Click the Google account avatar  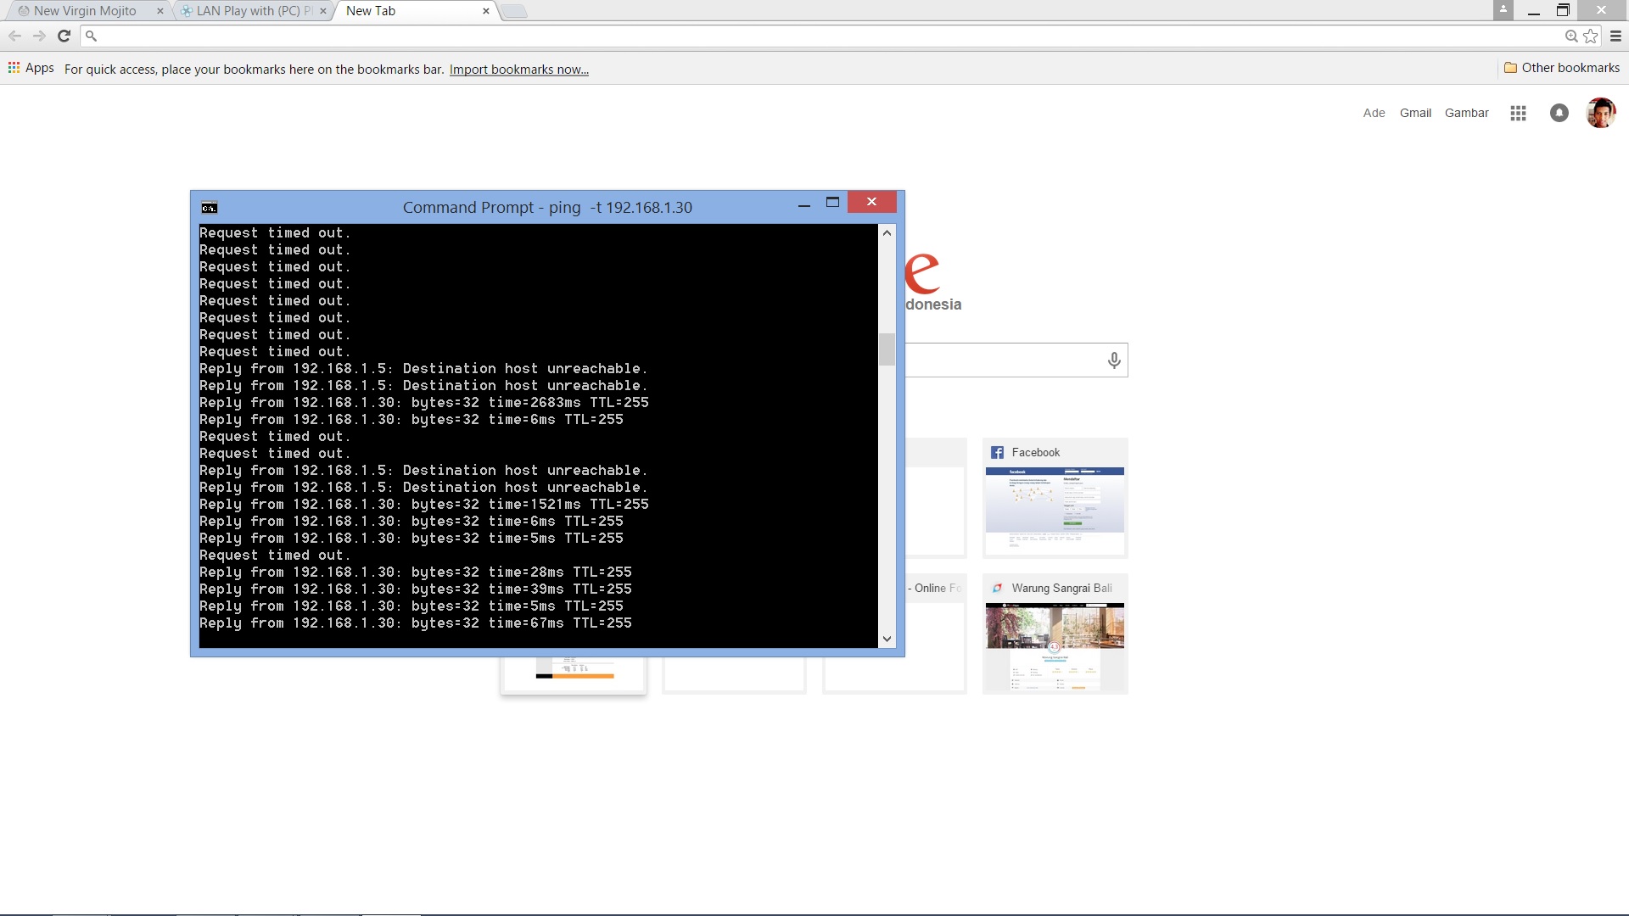(x=1600, y=113)
